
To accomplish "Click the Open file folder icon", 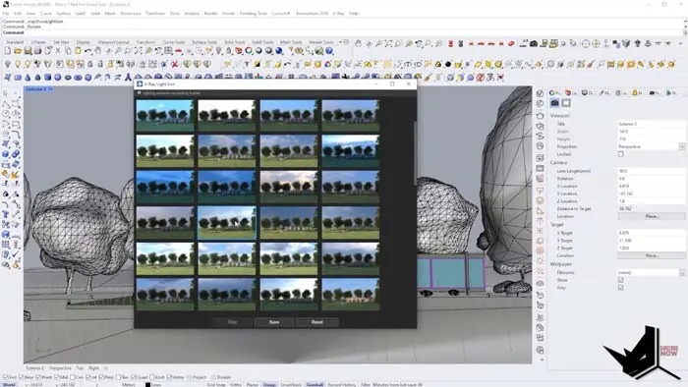I will (18, 51).
